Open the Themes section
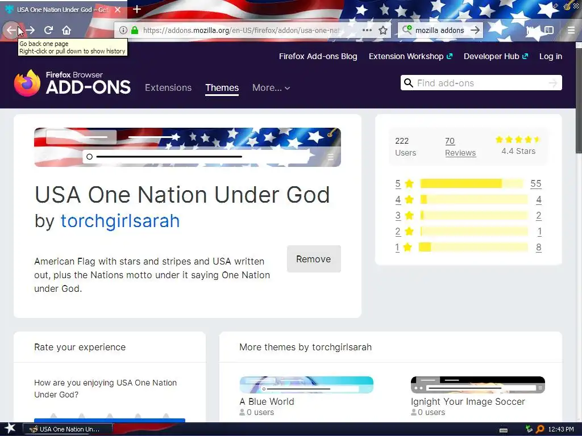 (x=222, y=87)
